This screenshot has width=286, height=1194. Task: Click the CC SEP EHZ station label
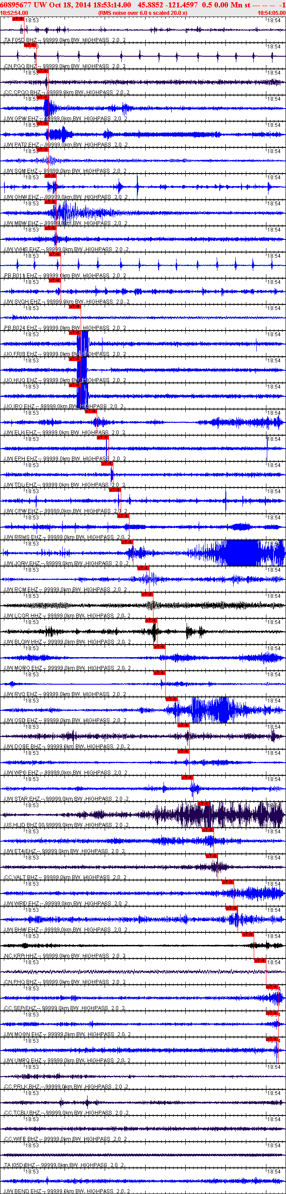tap(21, 1008)
